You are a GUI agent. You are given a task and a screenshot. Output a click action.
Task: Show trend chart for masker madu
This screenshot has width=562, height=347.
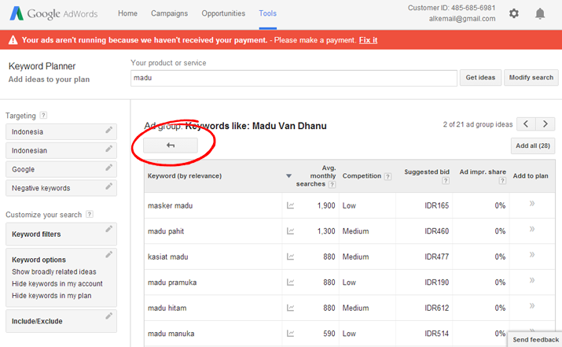pyautogui.click(x=290, y=205)
